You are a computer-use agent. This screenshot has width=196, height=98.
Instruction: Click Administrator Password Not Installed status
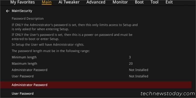point(139,70)
